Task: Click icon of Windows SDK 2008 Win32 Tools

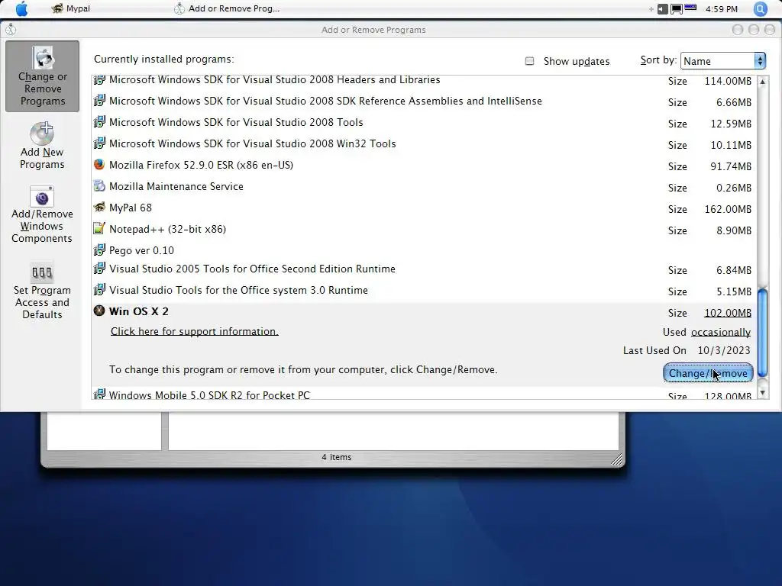Action: (x=99, y=143)
